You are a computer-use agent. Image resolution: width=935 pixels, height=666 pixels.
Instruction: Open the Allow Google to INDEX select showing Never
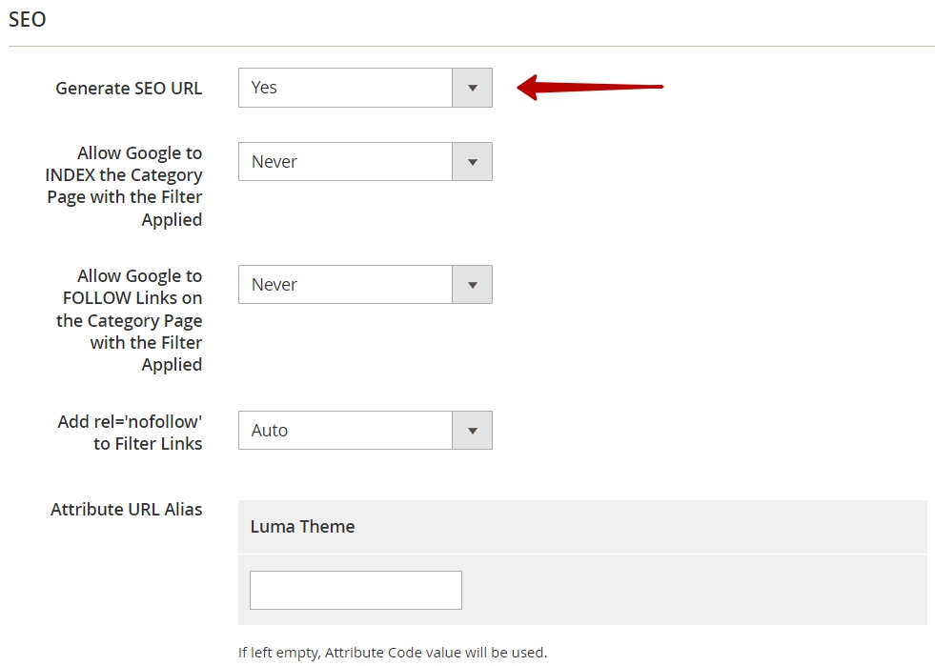click(365, 162)
